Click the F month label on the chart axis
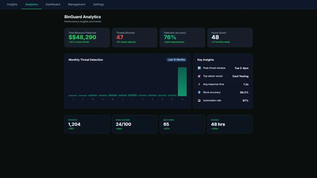The height and width of the screenshot is (178, 317). click(x=83, y=99)
